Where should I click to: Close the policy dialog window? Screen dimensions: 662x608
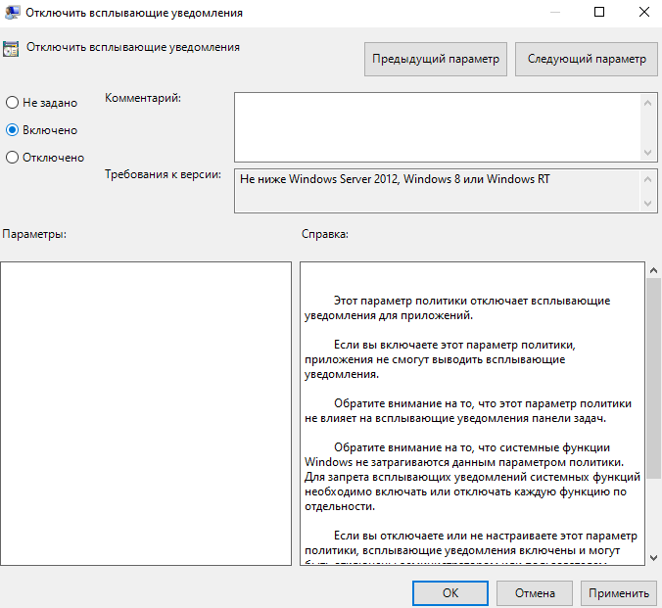[643, 13]
